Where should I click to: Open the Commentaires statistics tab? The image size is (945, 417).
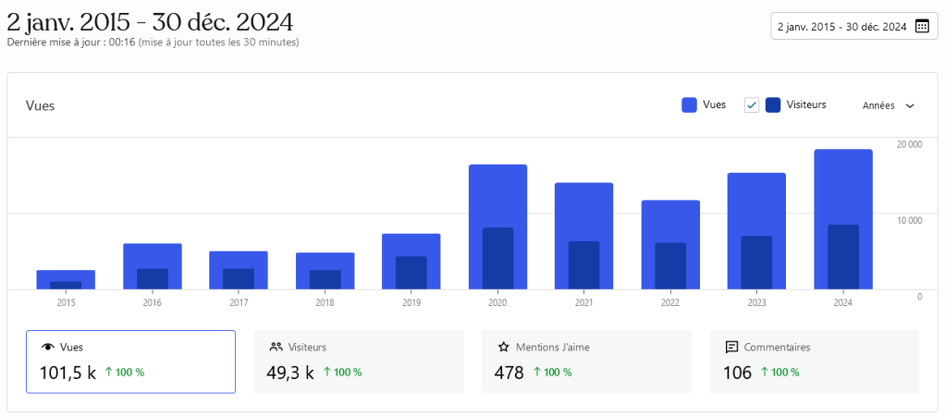(x=814, y=362)
